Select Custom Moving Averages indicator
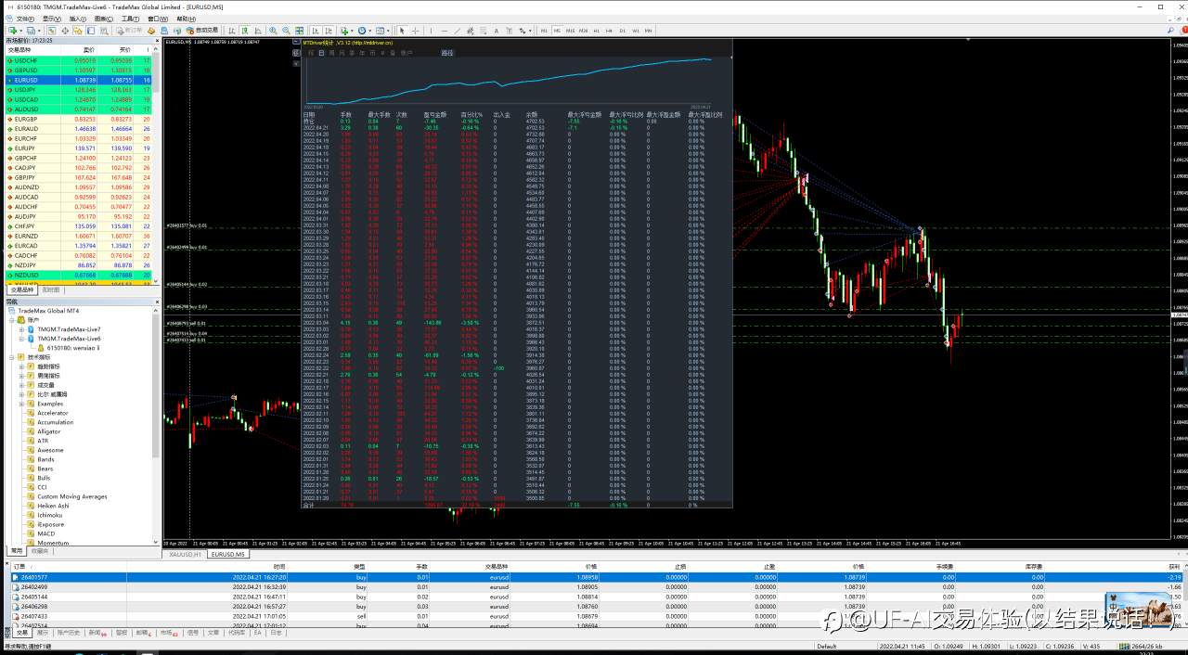The height and width of the screenshot is (655, 1188). (x=71, y=496)
